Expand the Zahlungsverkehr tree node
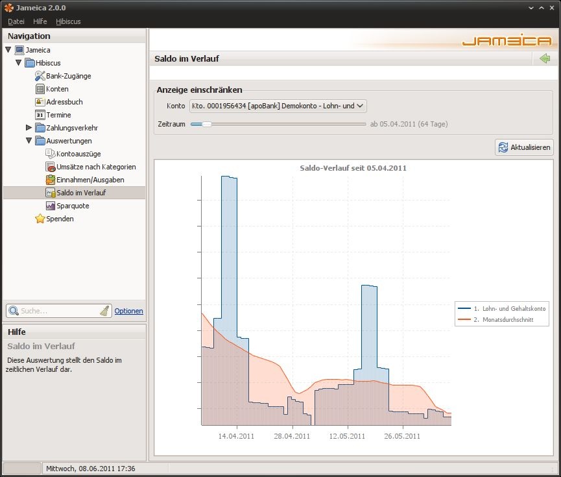The width and height of the screenshot is (561, 477). coord(29,127)
